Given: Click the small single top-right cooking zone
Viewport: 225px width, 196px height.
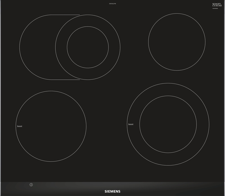Looking at the screenshot, I should pyautogui.click(x=177, y=42).
